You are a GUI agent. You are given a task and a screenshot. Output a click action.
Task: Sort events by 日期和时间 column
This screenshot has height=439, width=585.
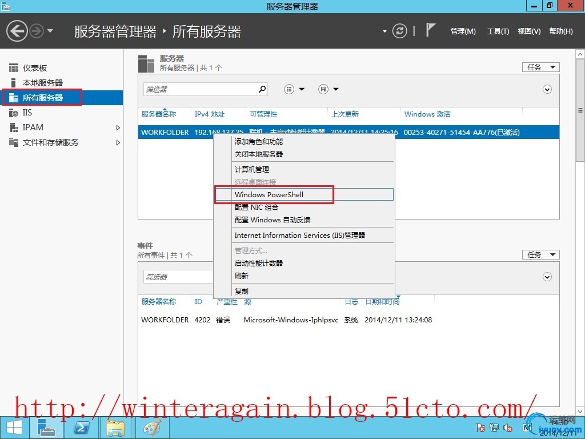coord(382,302)
